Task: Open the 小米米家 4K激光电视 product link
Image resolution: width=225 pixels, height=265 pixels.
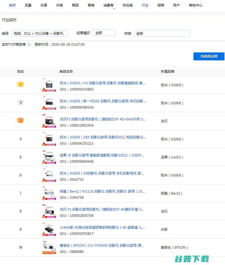Action: pyautogui.click(x=102, y=228)
